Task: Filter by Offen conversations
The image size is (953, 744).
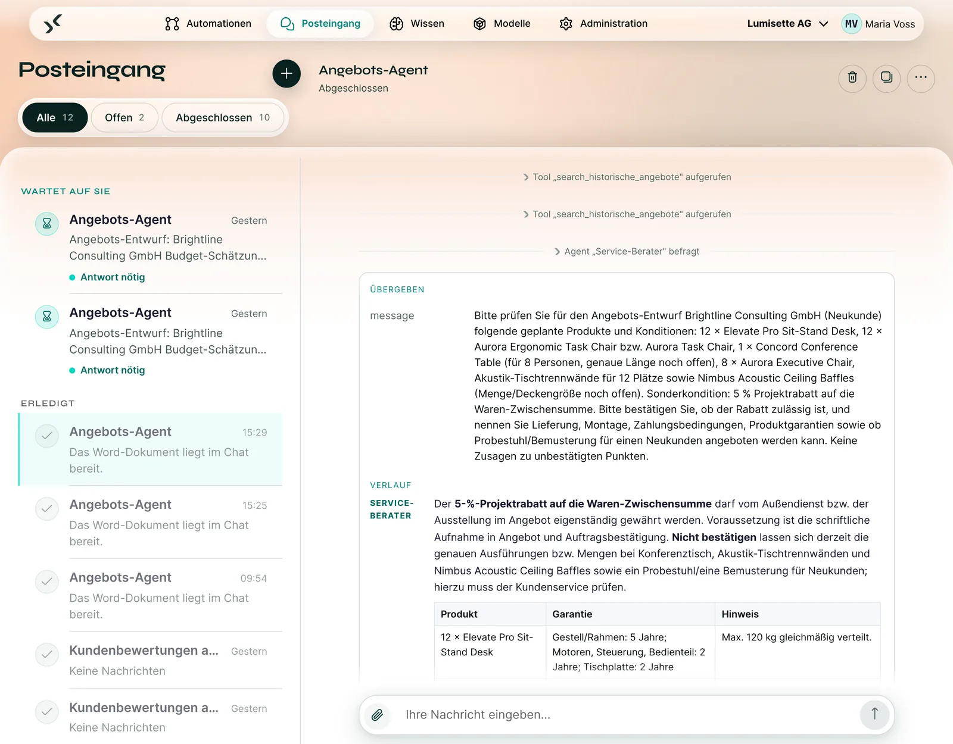Action: tap(124, 117)
